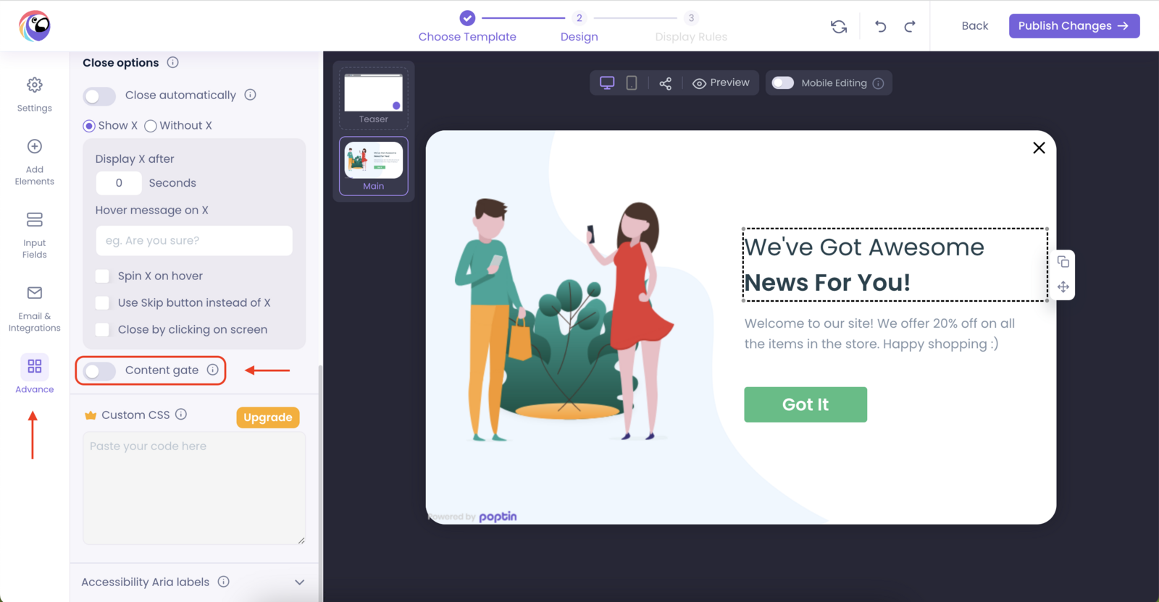Screen dimensions: 1159x602
Task: Click the move handle icon
Action: click(x=1063, y=287)
